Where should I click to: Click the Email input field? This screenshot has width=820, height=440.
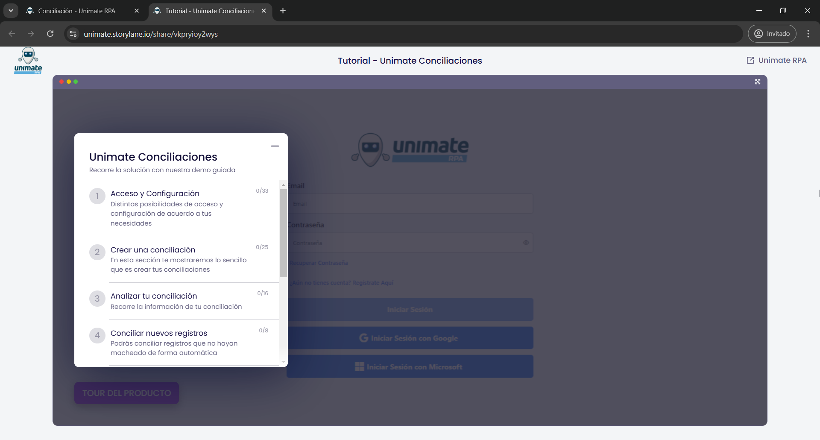tap(410, 204)
